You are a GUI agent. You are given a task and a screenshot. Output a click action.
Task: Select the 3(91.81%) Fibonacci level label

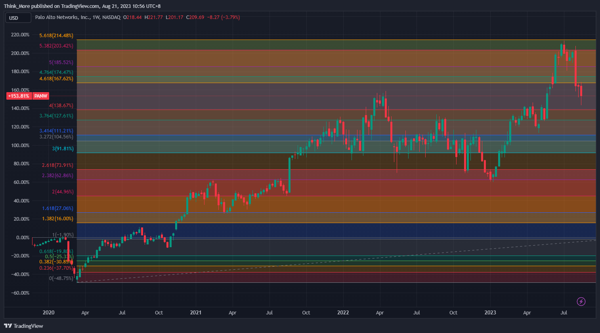coord(63,149)
